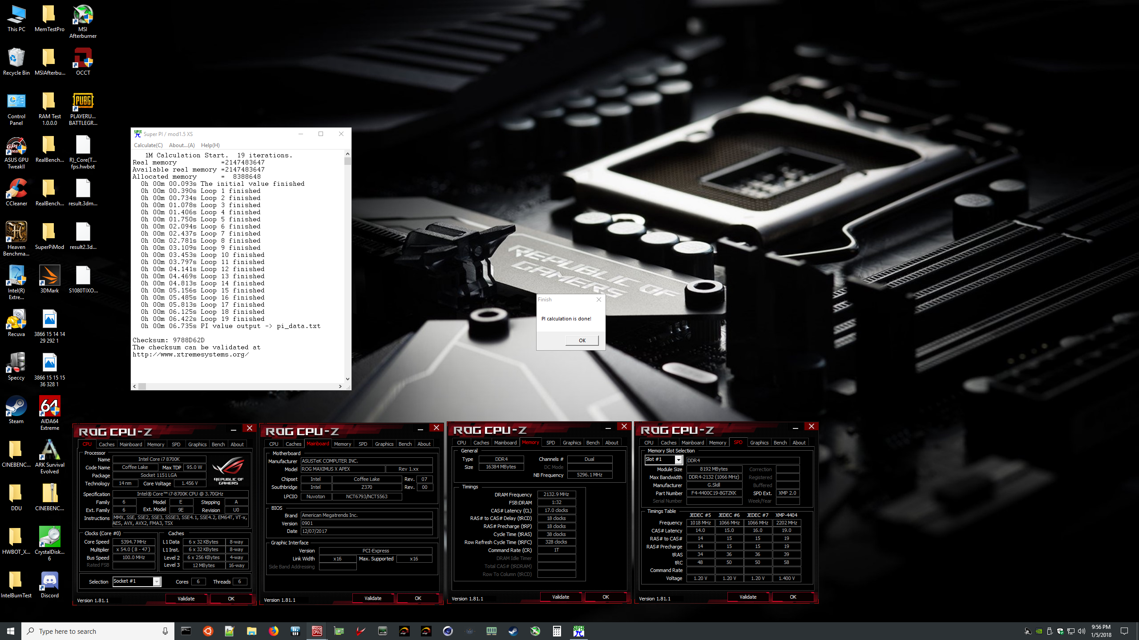This screenshot has width=1139, height=640.
Task: Open About...(A) menu in Super PI
Action: pyautogui.click(x=182, y=145)
